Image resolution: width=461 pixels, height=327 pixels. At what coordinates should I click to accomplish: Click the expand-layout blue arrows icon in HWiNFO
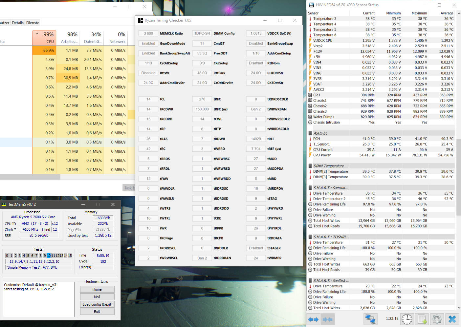(314, 319)
